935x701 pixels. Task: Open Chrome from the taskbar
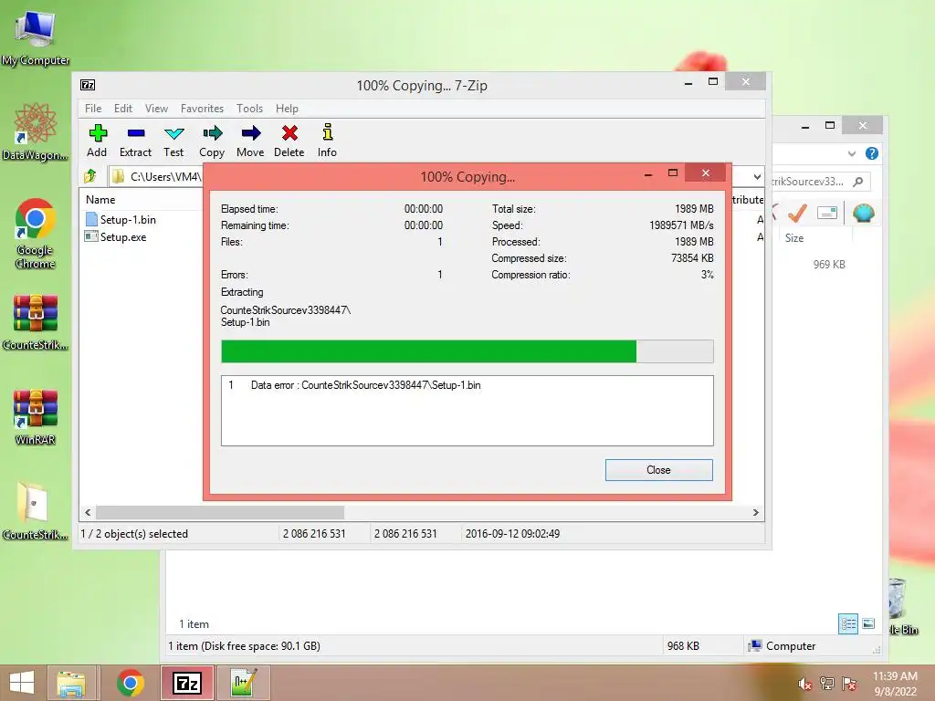(x=130, y=683)
